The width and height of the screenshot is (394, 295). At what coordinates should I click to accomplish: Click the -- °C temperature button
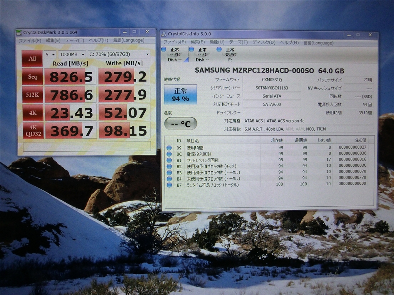tap(180, 124)
